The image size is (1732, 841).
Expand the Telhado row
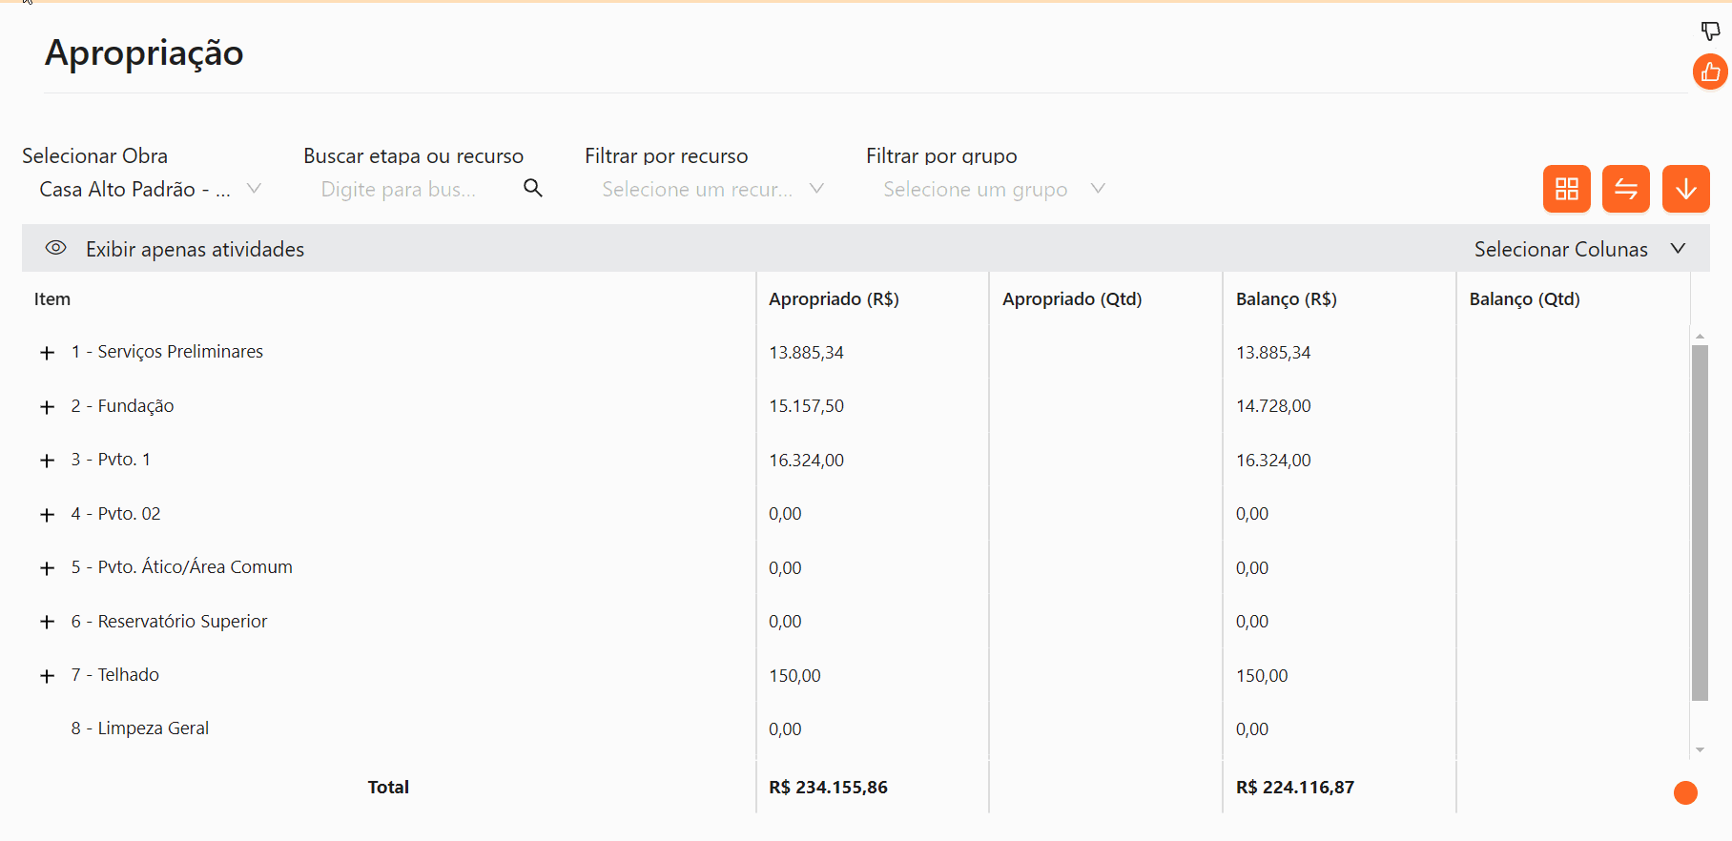pos(47,676)
